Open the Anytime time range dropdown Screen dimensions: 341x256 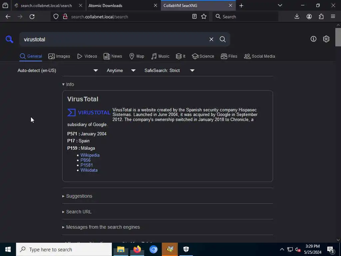point(121,71)
